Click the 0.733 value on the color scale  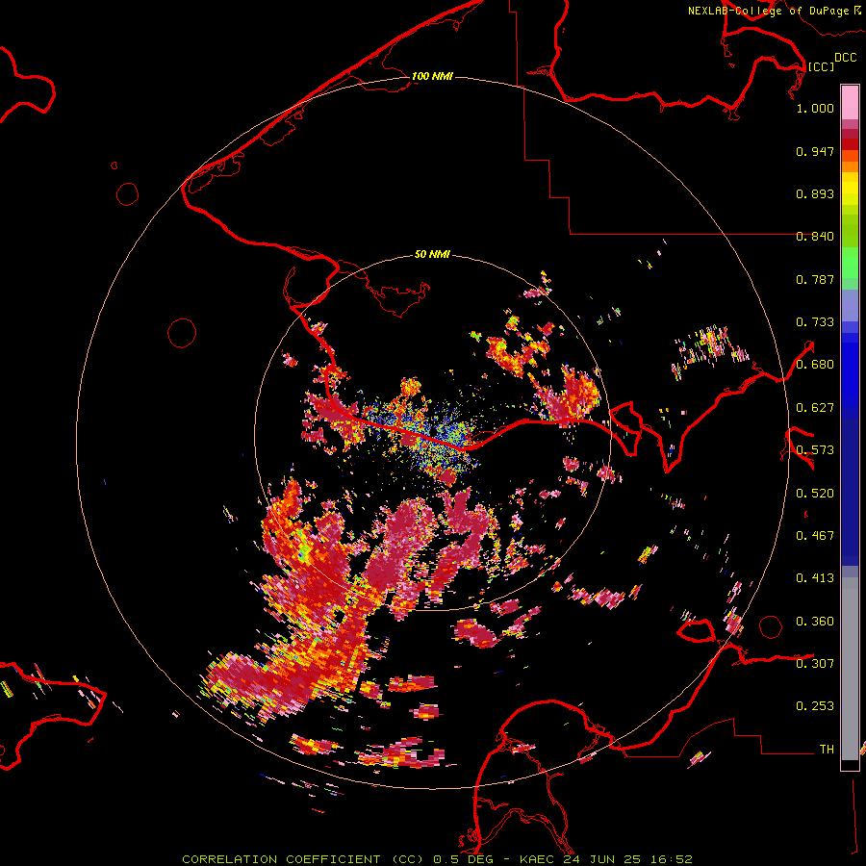(815, 322)
